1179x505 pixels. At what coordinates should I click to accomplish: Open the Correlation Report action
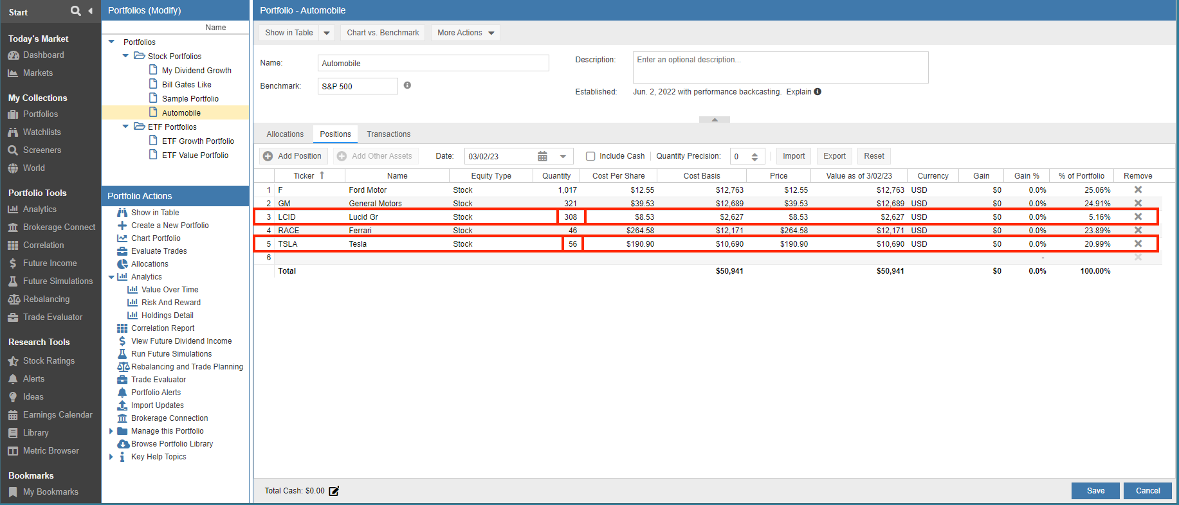coord(163,328)
